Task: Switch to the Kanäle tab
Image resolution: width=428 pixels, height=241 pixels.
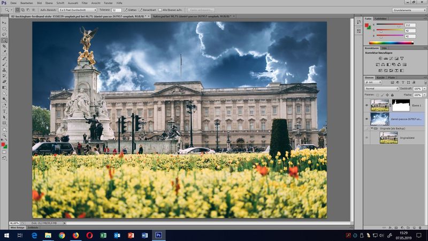Action: coord(380,78)
